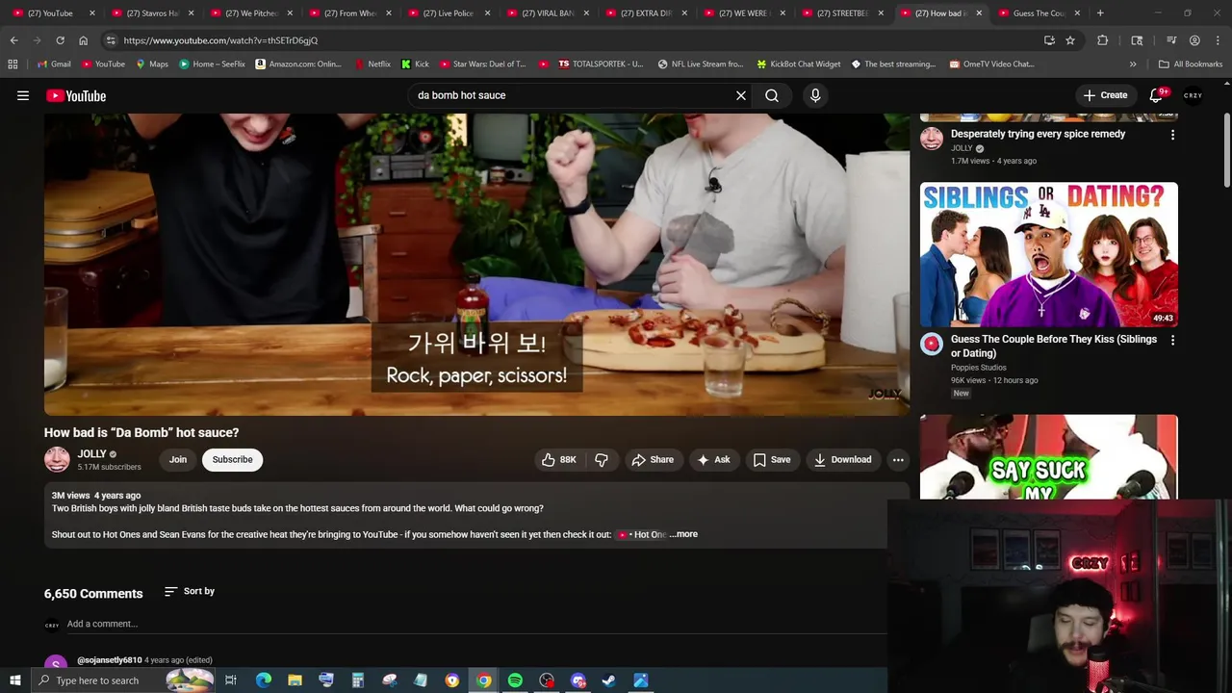Screen dimensions: 1232x693
Task: Expand the video description with ...more
Action: (684, 534)
